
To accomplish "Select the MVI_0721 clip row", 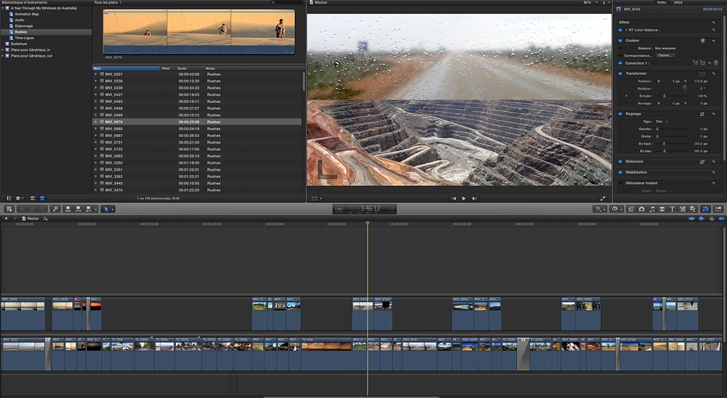I will 197,142.
